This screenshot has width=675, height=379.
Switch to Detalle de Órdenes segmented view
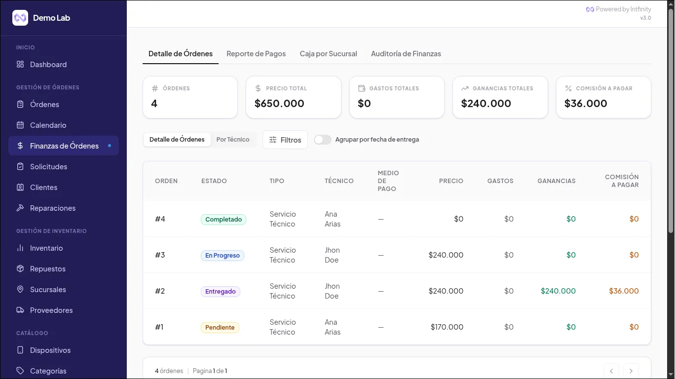[x=177, y=140]
